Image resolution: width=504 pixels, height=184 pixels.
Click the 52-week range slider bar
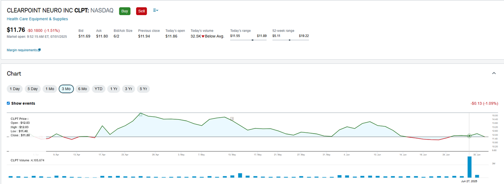coord(291,40)
